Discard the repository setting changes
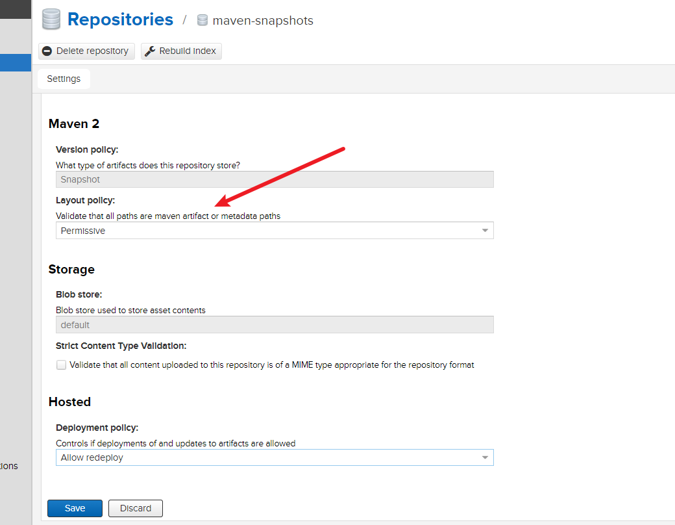The image size is (675, 525). [136, 508]
